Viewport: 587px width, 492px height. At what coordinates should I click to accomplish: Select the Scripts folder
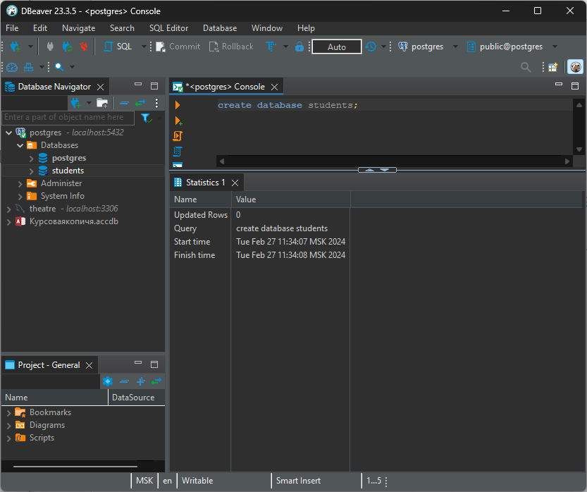(42, 438)
